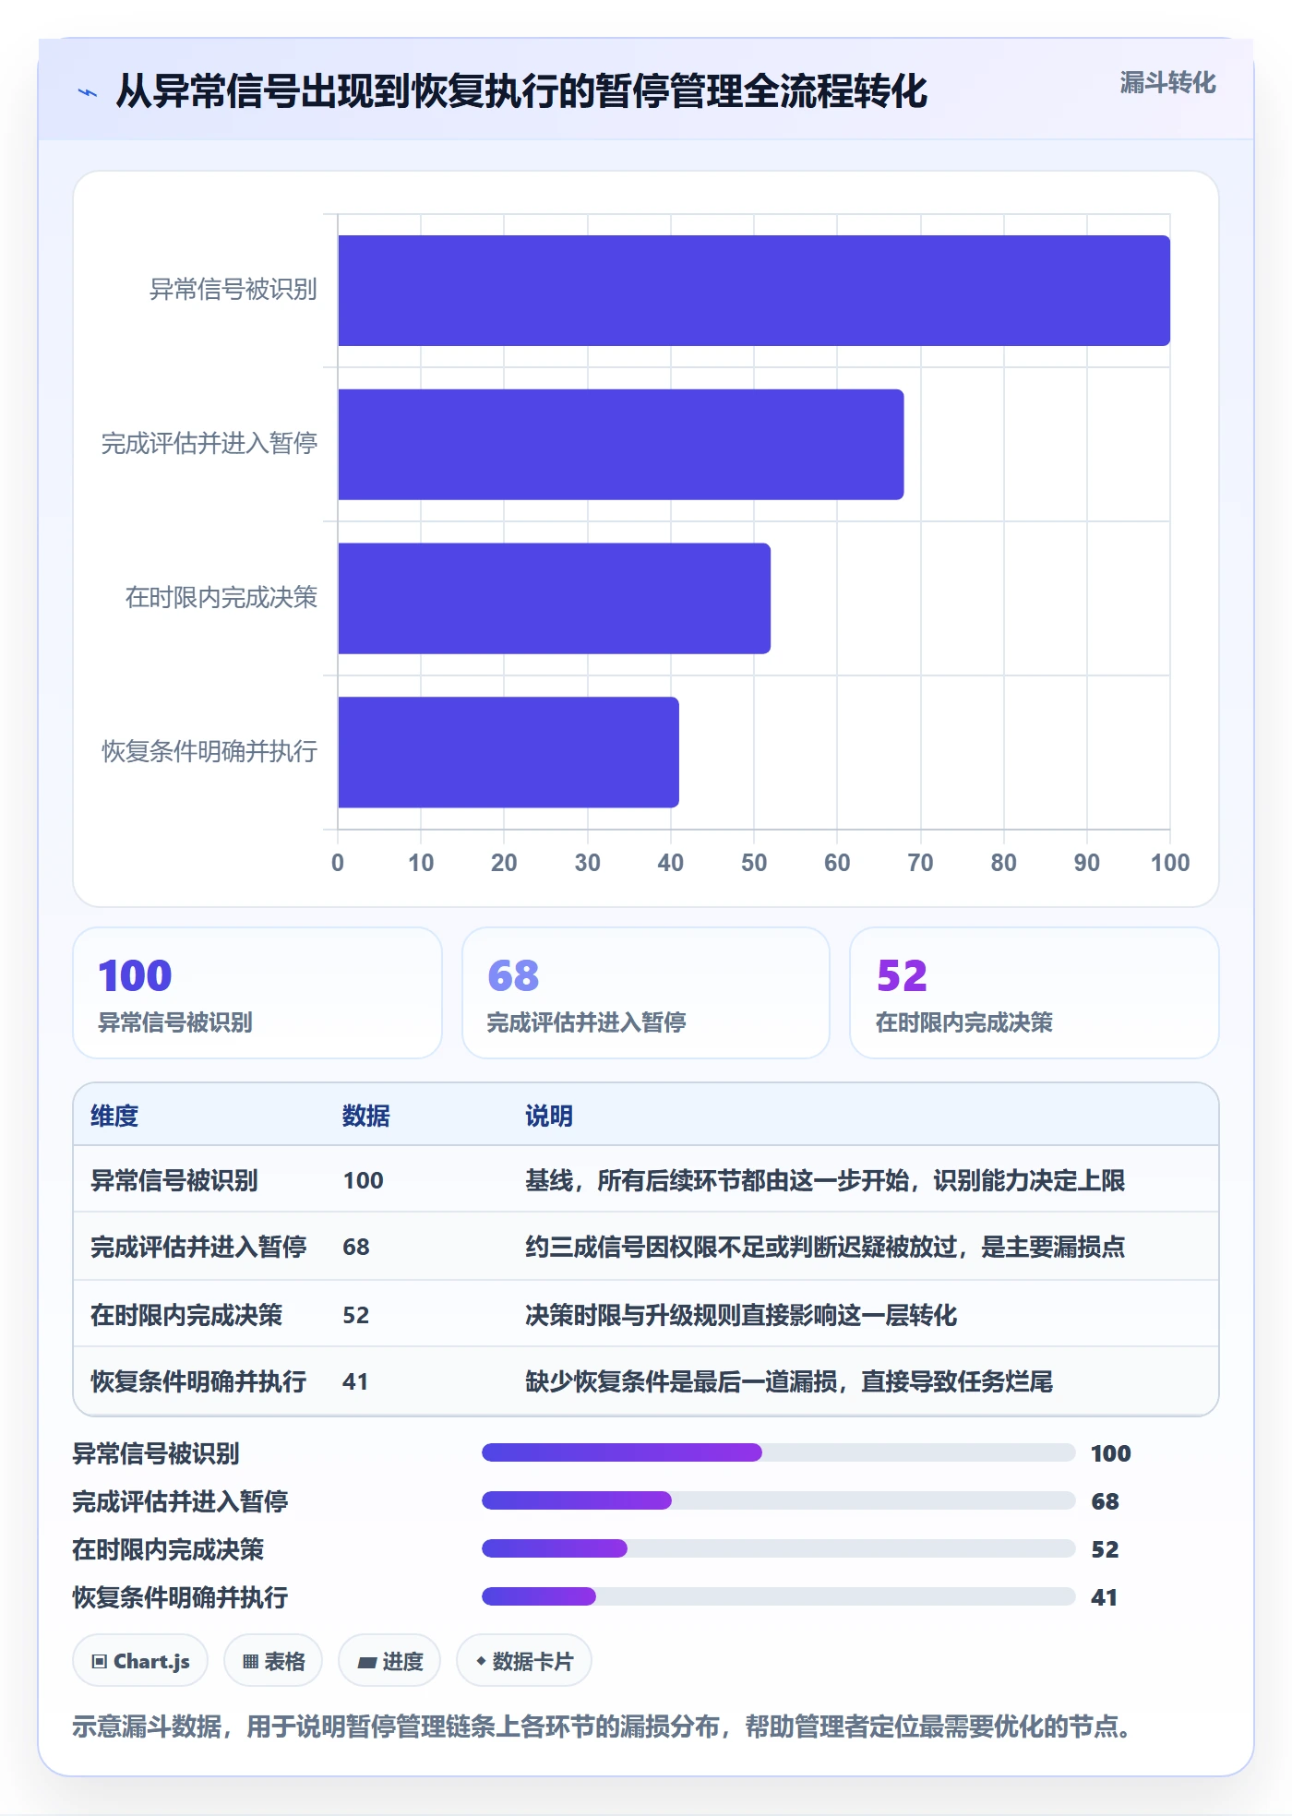The height and width of the screenshot is (1816, 1292).
Task: Click the description starting with 缺少恢复条件
Action: click(789, 1381)
